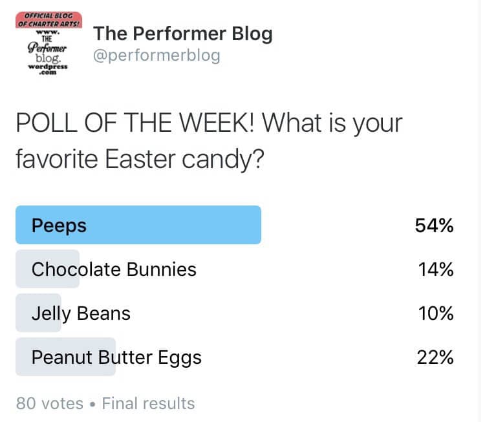Click the @performerblog handle
This screenshot has height=422, width=485.
157,56
